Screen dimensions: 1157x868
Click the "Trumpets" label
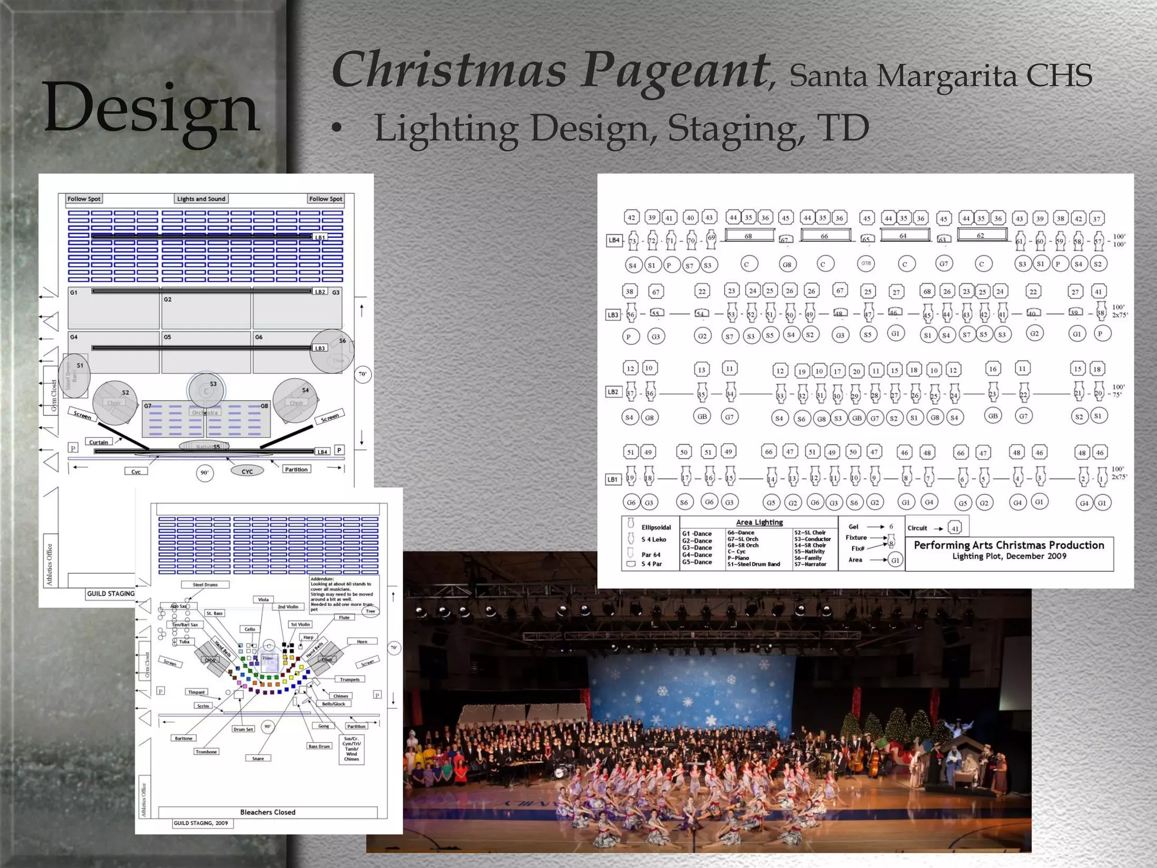point(350,679)
